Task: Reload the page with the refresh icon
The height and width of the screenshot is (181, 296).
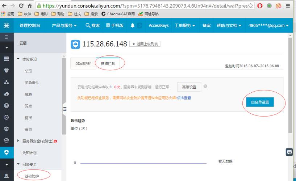Action: click(x=21, y=6)
